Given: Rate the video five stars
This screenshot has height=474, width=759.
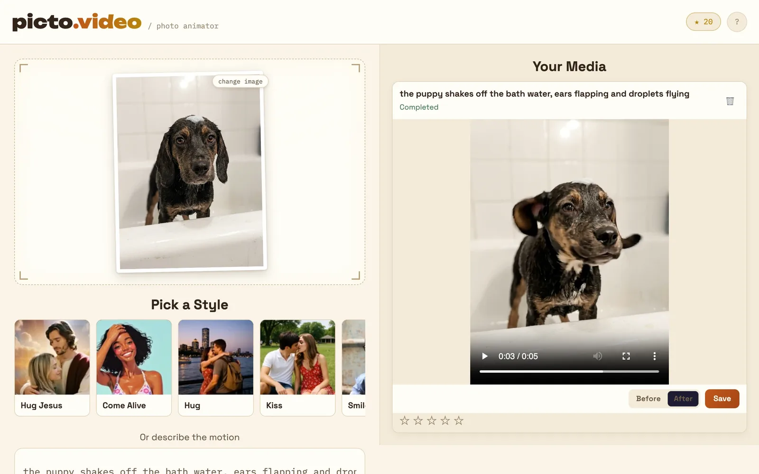Looking at the screenshot, I should [x=458, y=420].
